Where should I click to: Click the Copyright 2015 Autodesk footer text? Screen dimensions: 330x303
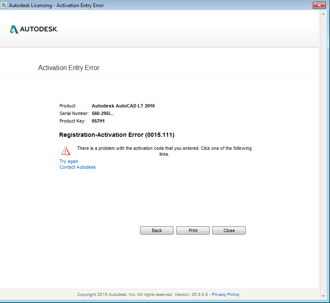142,294
